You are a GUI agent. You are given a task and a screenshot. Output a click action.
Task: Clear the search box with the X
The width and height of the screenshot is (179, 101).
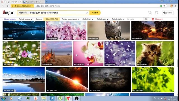click(87, 13)
